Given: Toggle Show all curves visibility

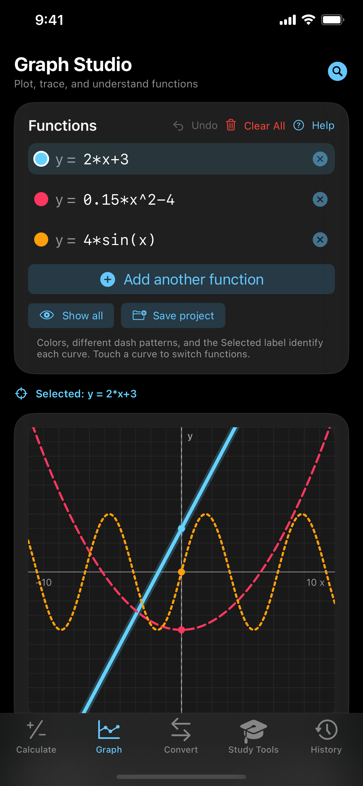Looking at the screenshot, I should [71, 316].
